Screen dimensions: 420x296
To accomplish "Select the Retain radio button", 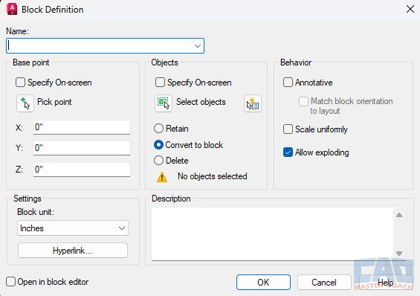I will pos(158,129).
